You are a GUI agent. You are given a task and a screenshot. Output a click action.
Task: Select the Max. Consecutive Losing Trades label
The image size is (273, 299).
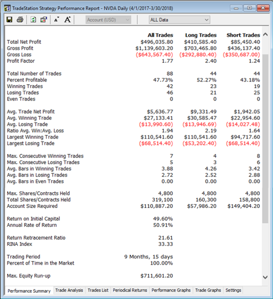43,163
